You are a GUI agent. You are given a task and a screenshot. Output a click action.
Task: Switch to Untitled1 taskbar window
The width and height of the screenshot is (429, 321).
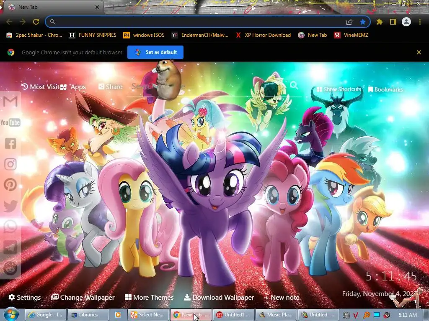[x=233, y=315]
